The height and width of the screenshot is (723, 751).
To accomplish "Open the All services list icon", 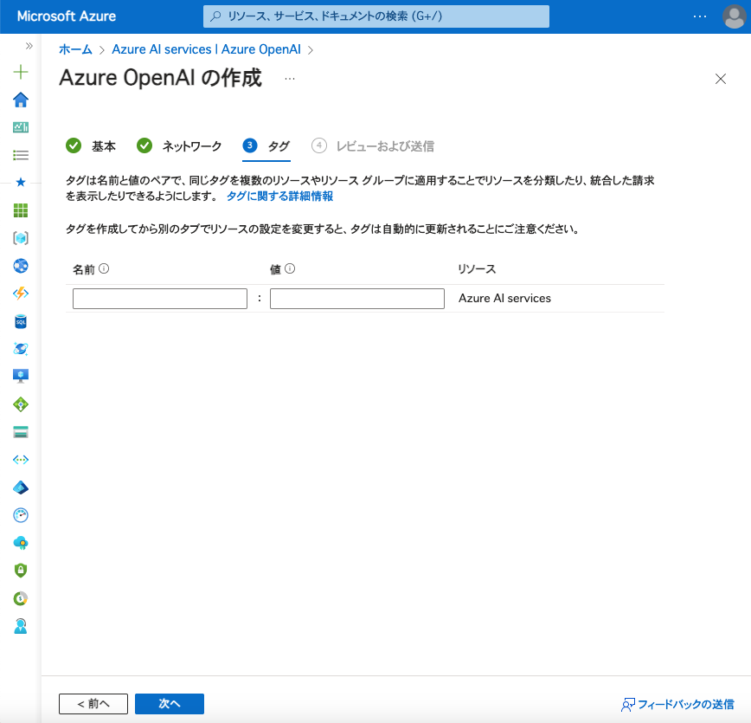I will tap(21, 155).
